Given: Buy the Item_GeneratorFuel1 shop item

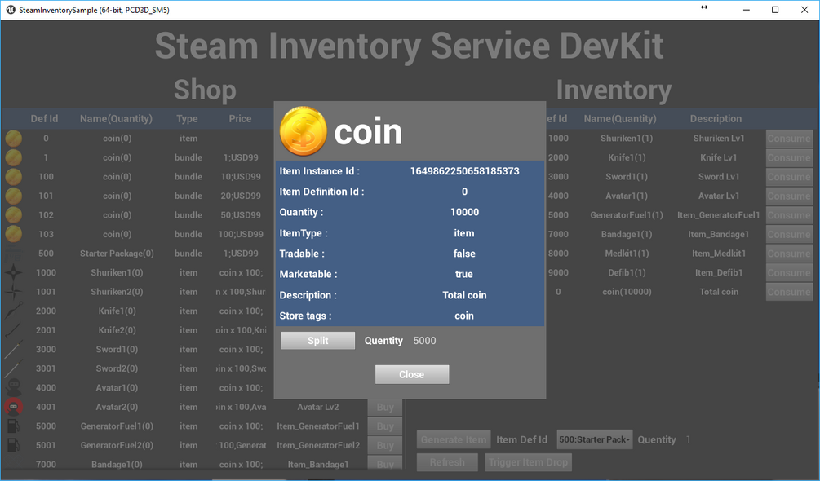Looking at the screenshot, I should 385,426.
